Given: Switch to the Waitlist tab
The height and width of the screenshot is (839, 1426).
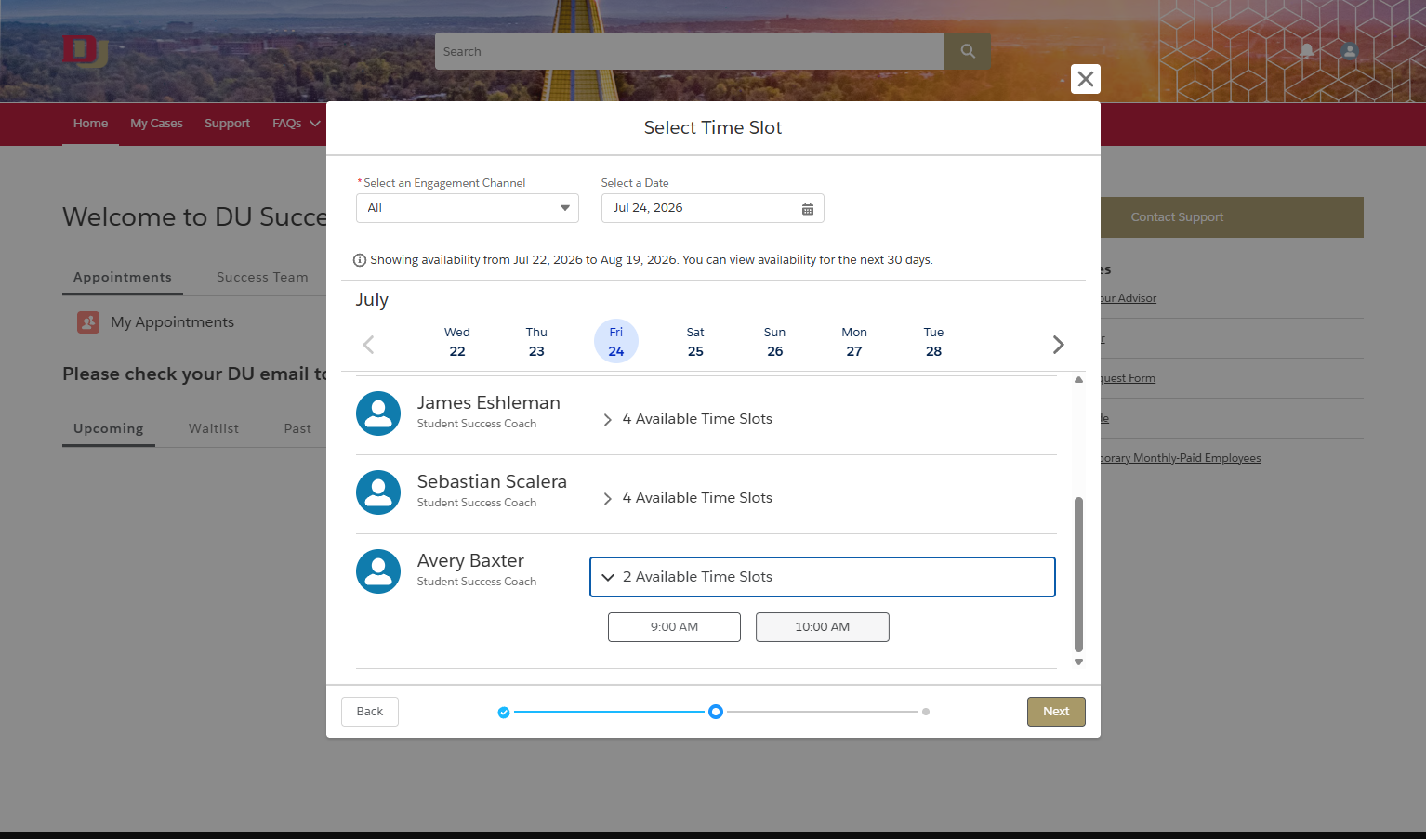Looking at the screenshot, I should click(x=214, y=428).
